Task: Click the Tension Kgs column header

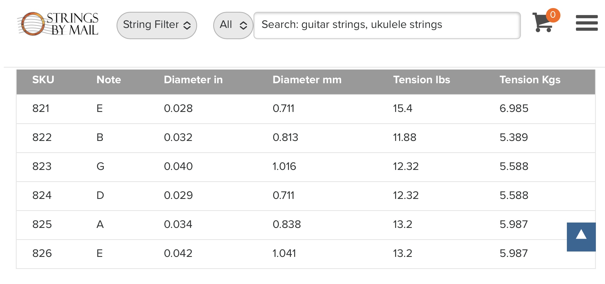Action: click(x=530, y=80)
